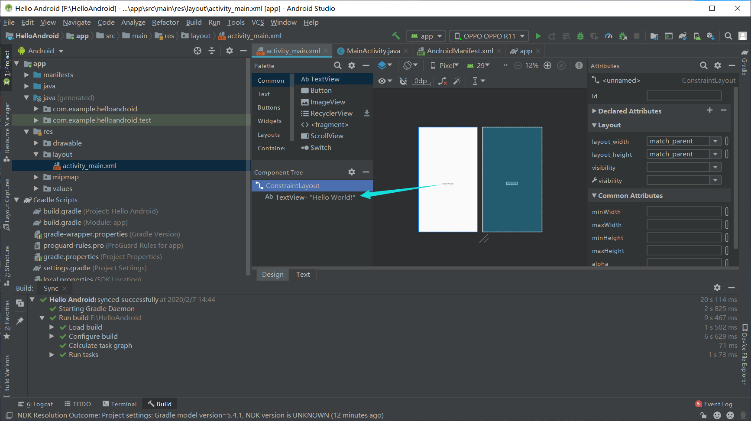Click the locate target icon in the Project panel
Image resolution: width=751 pixels, height=421 pixels.
coord(197,51)
